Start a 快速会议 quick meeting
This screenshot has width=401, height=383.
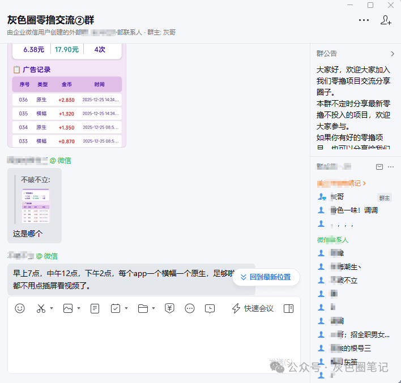tap(253, 308)
